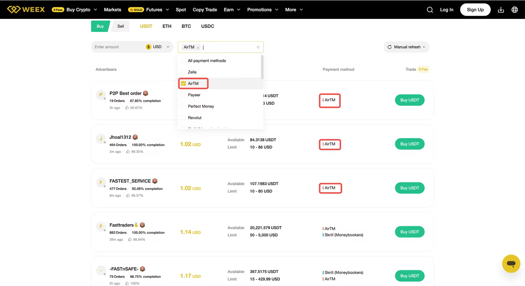Click the thumbs-up icon on Fasttraders row

point(130,239)
